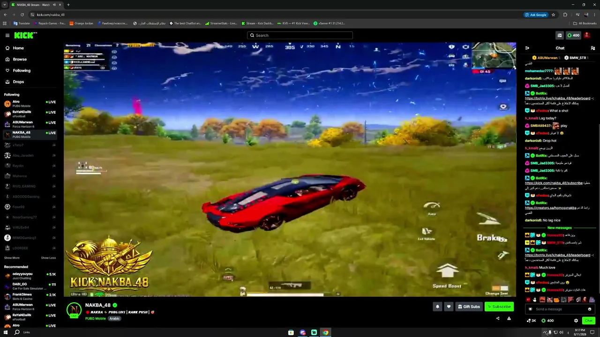Open the tab search dropdown
The height and width of the screenshot is (337, 600).
tap(5, 5)
